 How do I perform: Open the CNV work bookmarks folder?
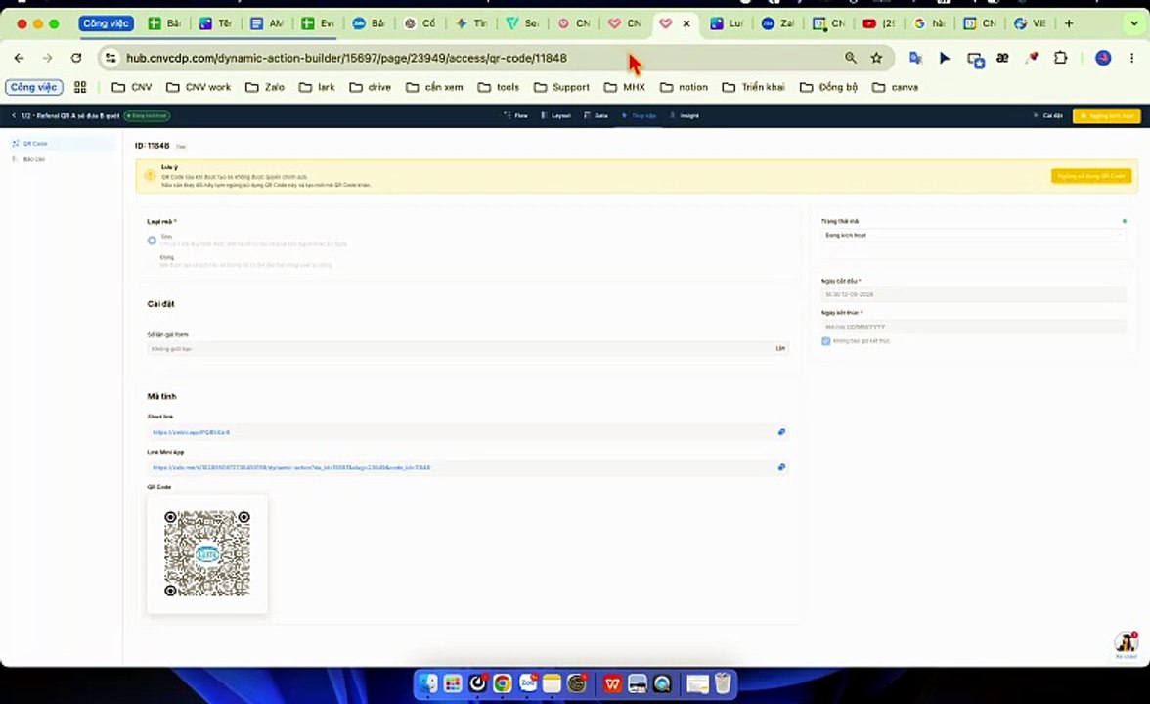pos(198,87)
